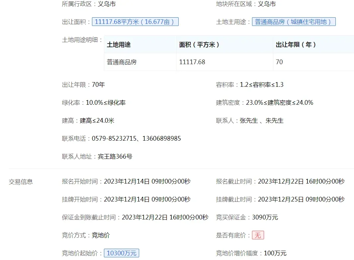Click the 建筑密度 range value text
This screenshot has width=354, height=260.
(x=279, y=103)
